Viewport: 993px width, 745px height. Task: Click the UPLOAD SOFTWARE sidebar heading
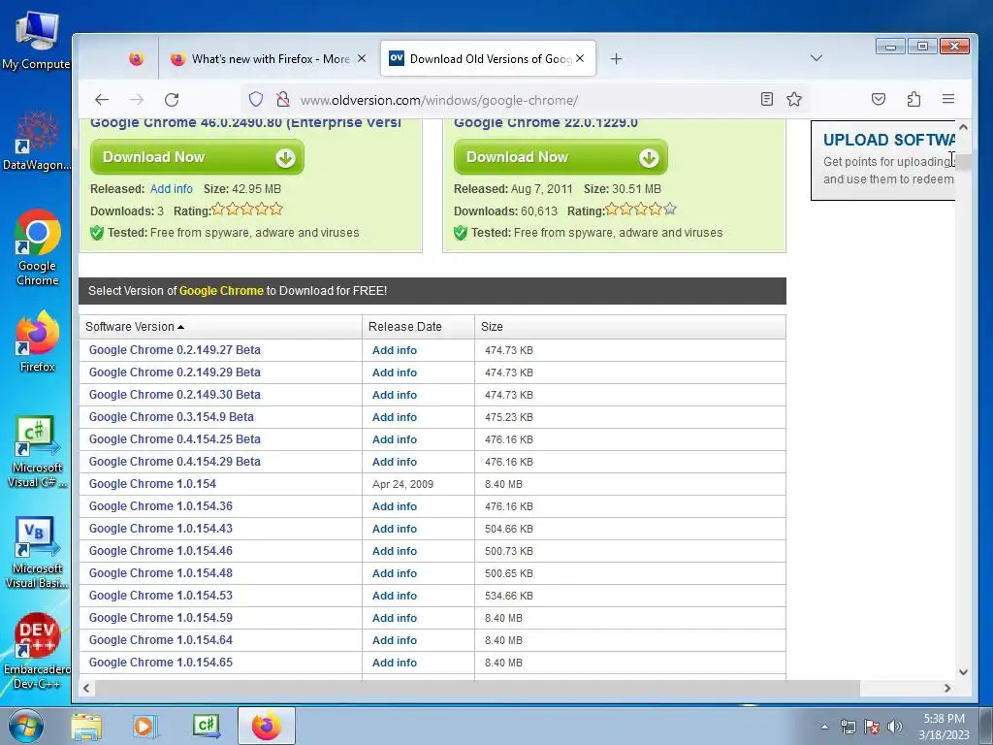click(888, 140)
